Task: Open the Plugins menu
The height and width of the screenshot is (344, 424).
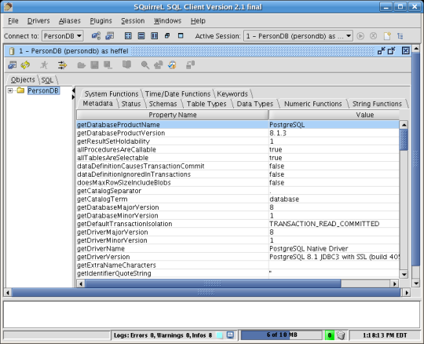Action: point(101,21)
